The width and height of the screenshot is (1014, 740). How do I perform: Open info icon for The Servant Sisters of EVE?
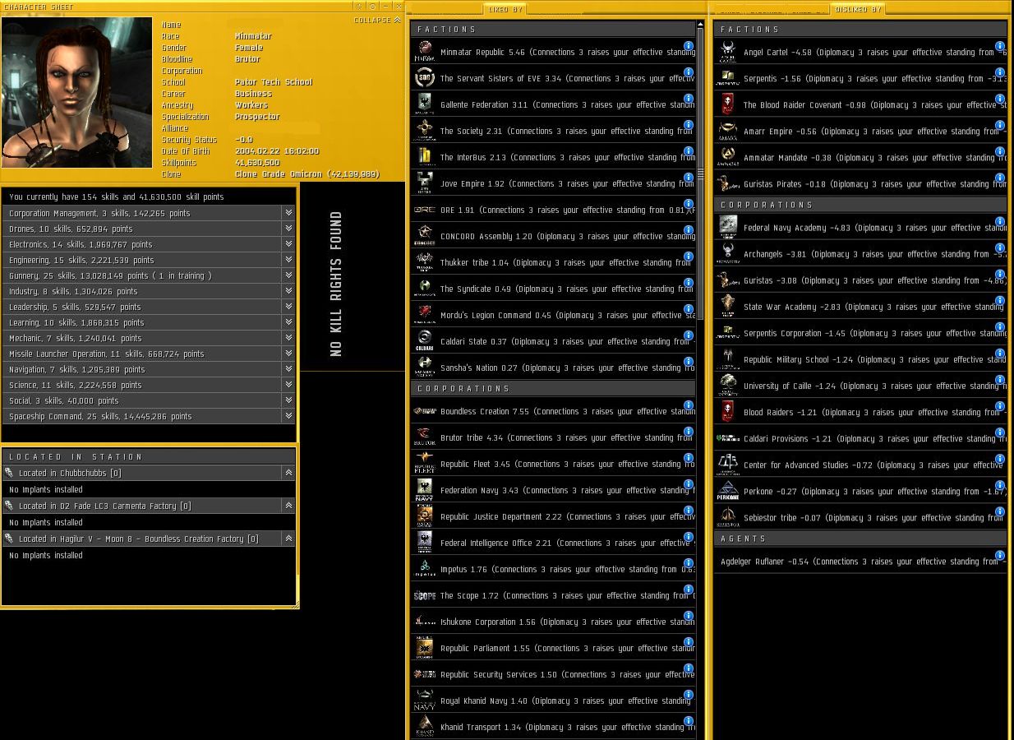(689, 72)
